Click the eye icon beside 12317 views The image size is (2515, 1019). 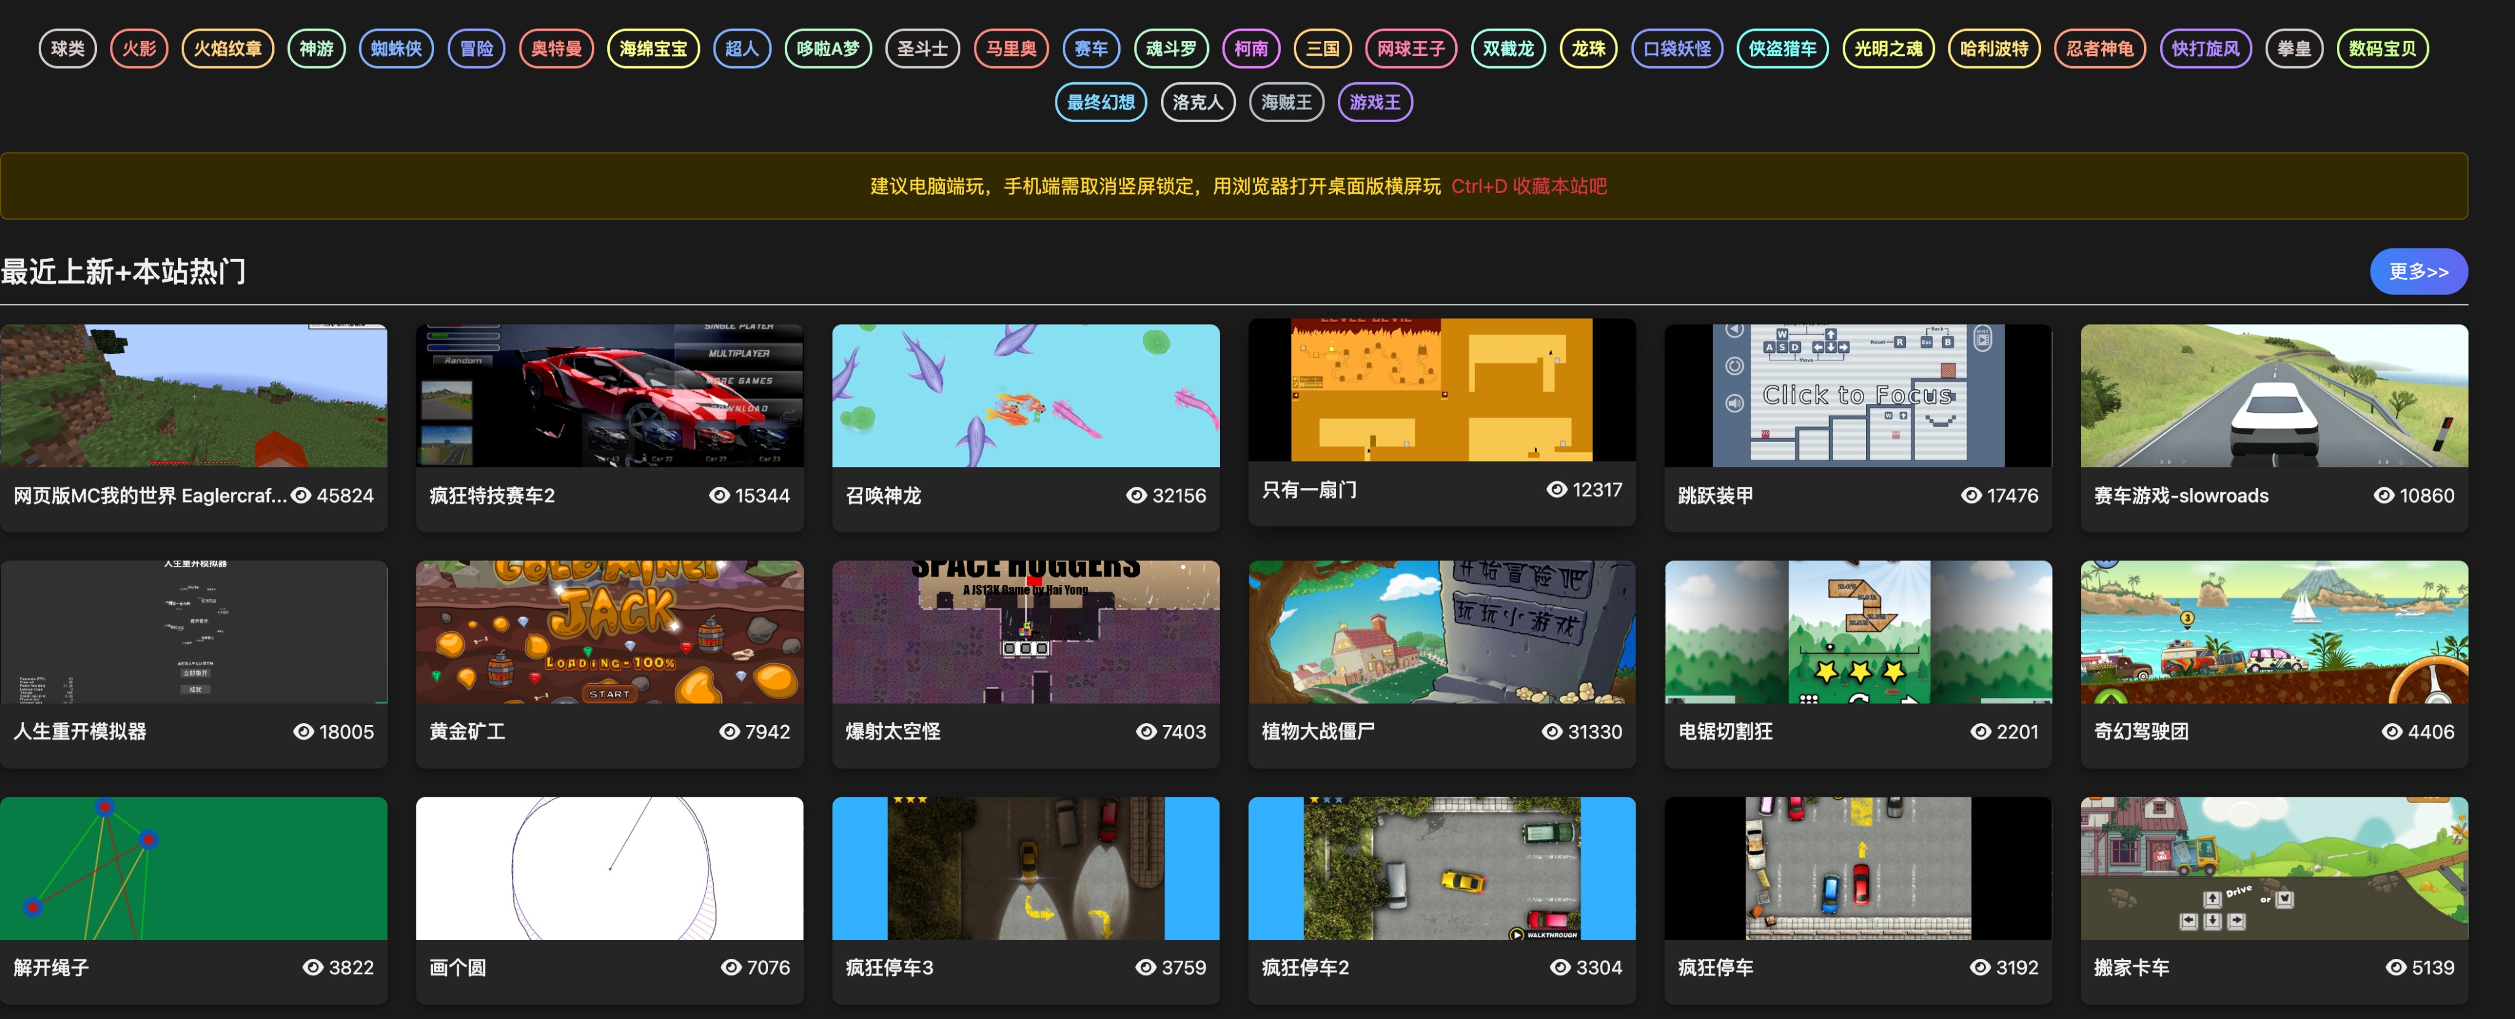[x=1557, y=490]
